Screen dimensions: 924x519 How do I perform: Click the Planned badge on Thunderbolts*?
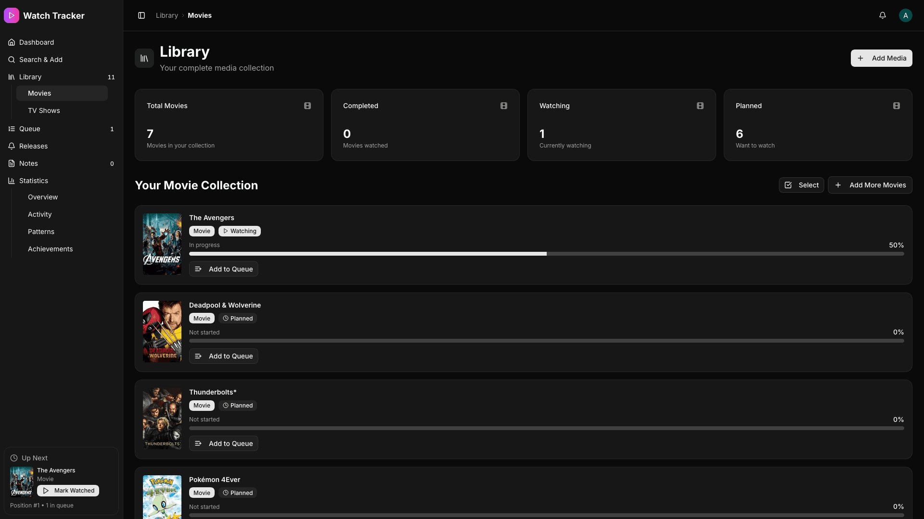(238, 406)
